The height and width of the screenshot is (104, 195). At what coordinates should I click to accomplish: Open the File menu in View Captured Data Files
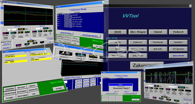(x=2, y=4)
